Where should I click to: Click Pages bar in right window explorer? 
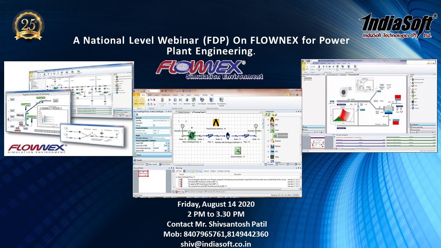[x=314, y=127]
